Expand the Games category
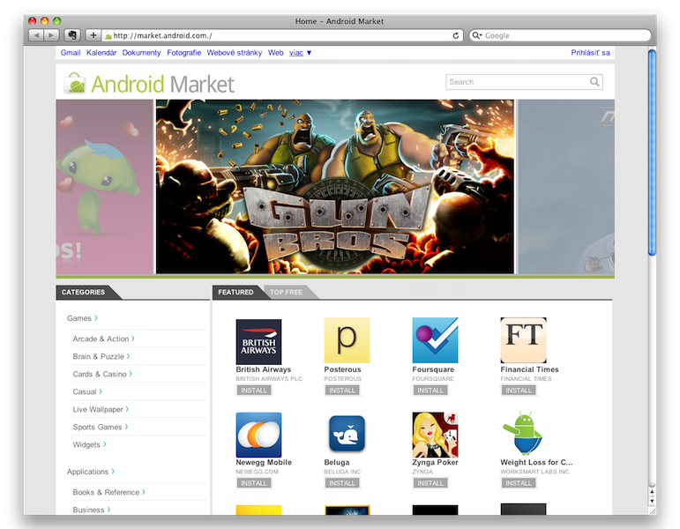Viewport: 680px width, 529px height. tap(82, 318)
